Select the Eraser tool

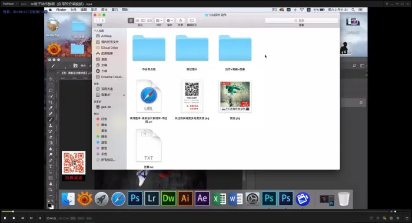coord(51,137)
